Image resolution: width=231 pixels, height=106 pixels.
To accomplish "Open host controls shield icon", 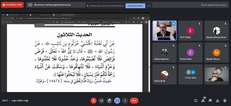I will click(x=225, y=101).
